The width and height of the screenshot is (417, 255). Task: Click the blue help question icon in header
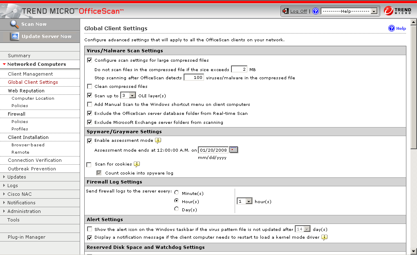[316, 11]
